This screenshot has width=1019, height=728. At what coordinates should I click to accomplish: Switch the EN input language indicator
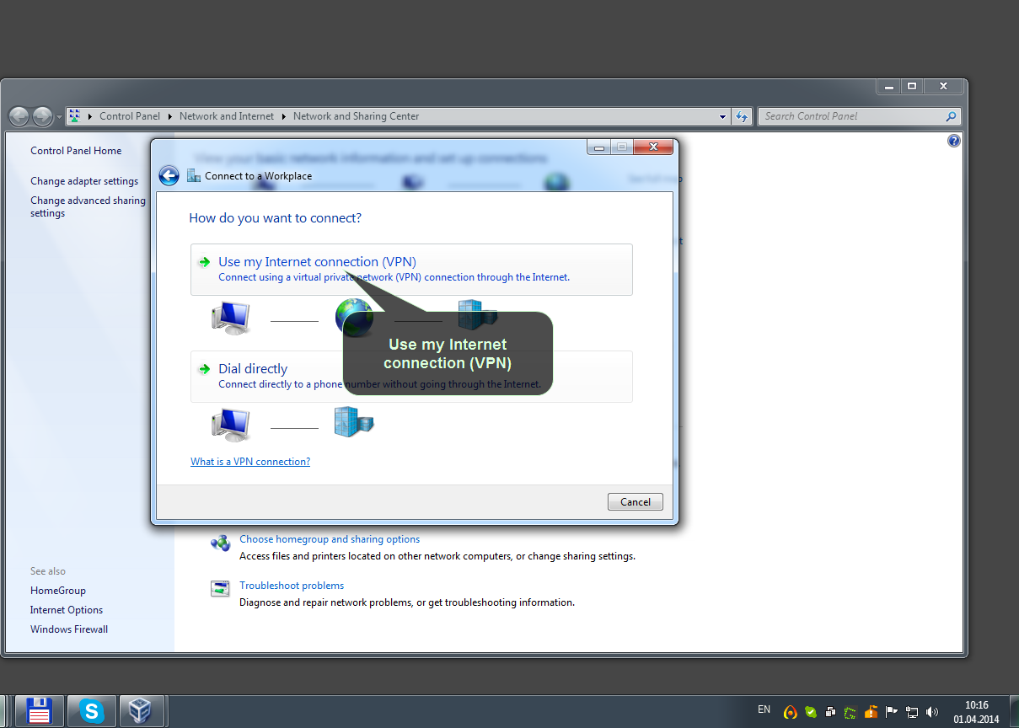point(764,709)
